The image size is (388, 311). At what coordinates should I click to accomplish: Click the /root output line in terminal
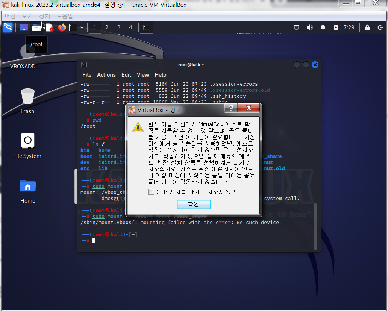pos(88,126)
